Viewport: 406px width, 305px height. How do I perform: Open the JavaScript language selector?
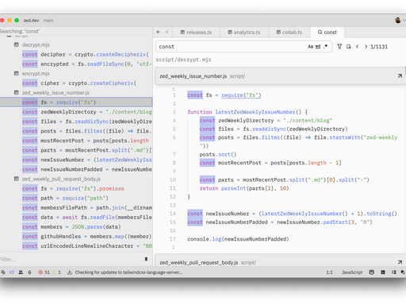352,272
